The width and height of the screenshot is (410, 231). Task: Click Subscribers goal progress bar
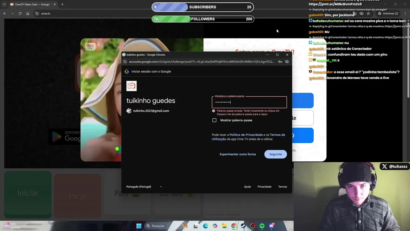click(x=203, y=7)
